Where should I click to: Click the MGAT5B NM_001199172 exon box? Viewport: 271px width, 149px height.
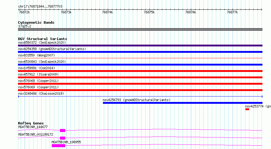click(x=62, y=138)
